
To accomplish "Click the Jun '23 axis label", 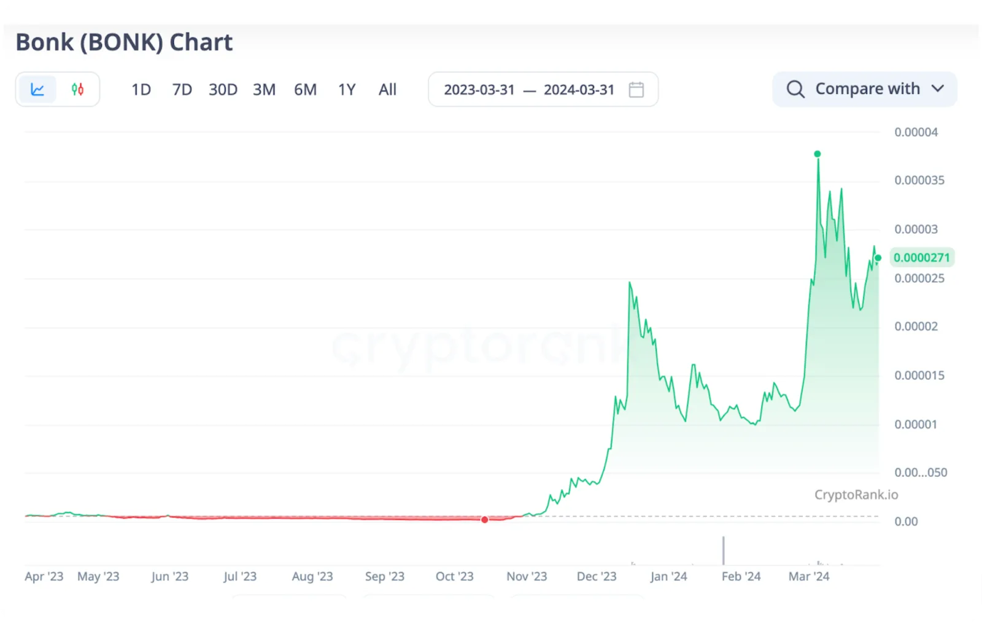I will (x=169, y=576).
